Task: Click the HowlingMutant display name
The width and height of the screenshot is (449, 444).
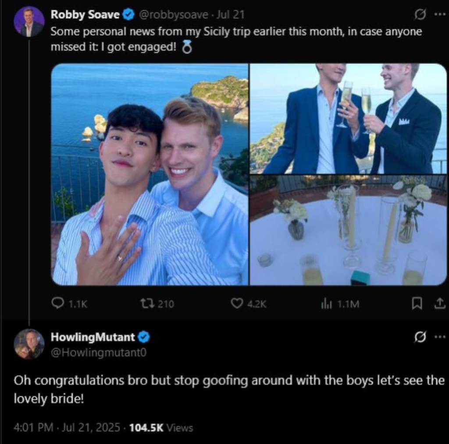Action: [x=93, y=337]
